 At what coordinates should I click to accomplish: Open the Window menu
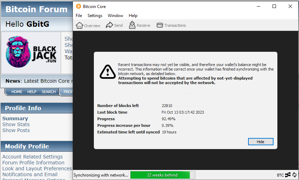coord(115,16)
